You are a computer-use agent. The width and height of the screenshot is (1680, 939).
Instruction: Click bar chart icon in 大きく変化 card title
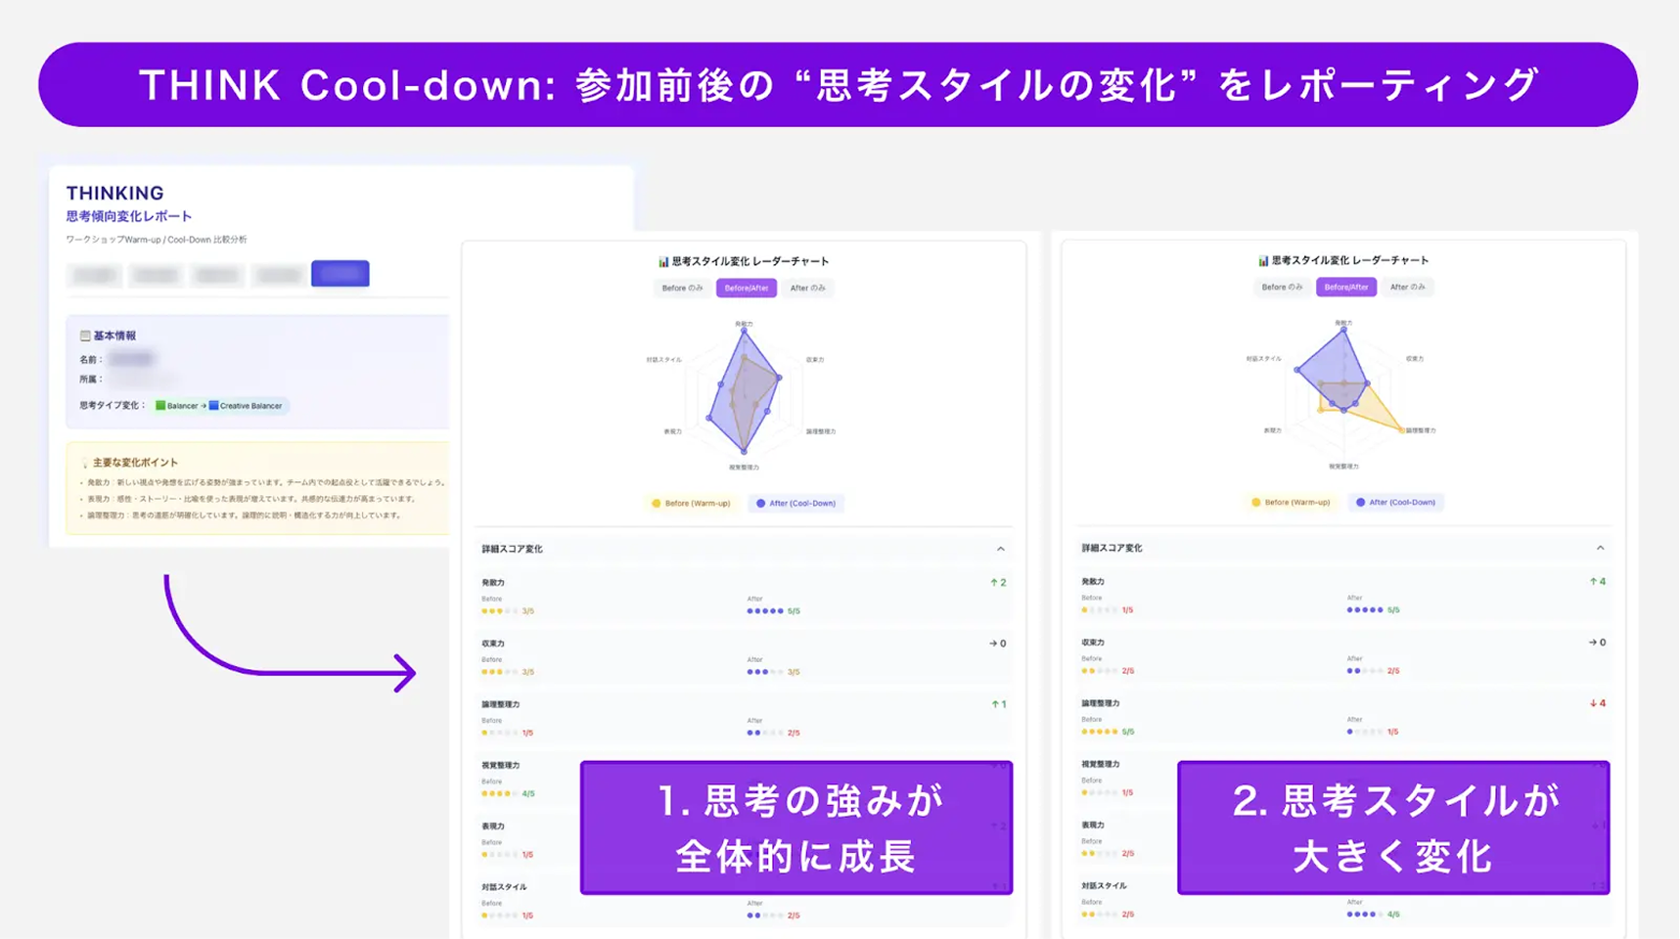1263,261
